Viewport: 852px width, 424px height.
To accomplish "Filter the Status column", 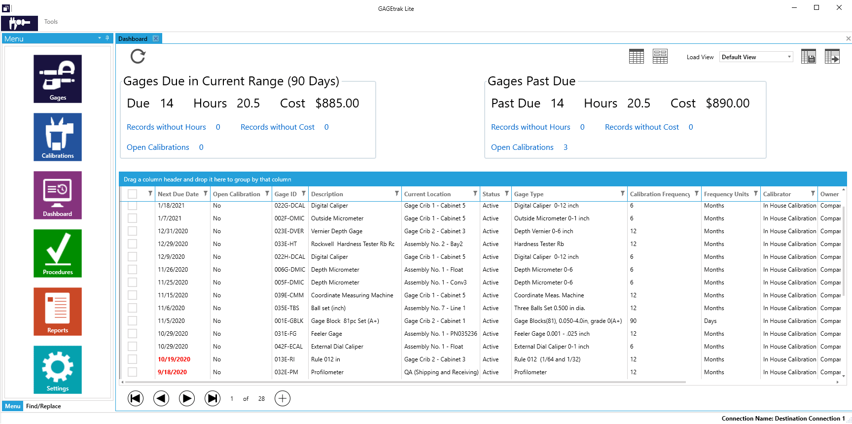I will (507, 194).
